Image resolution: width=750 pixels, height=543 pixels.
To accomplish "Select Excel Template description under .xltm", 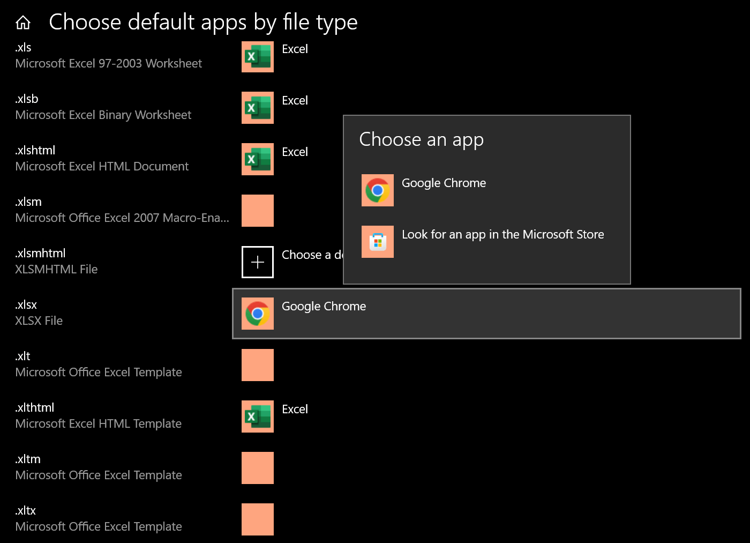I will coord(99,475).
